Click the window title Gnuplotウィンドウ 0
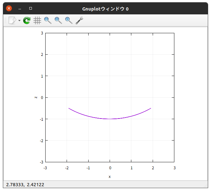 click(105, 9)
